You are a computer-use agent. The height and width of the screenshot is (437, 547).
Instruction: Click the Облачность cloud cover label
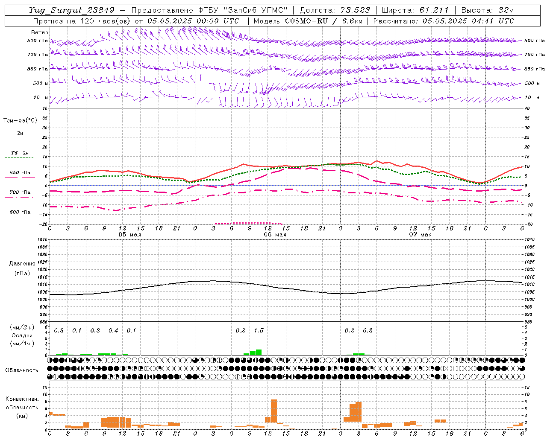(22, 370)
